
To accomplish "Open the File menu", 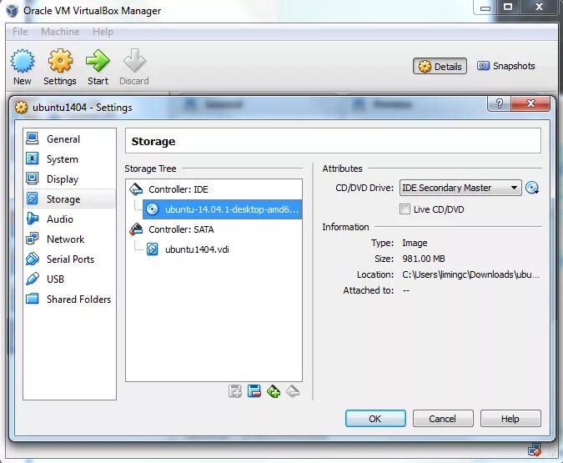I will coord(20,32).
